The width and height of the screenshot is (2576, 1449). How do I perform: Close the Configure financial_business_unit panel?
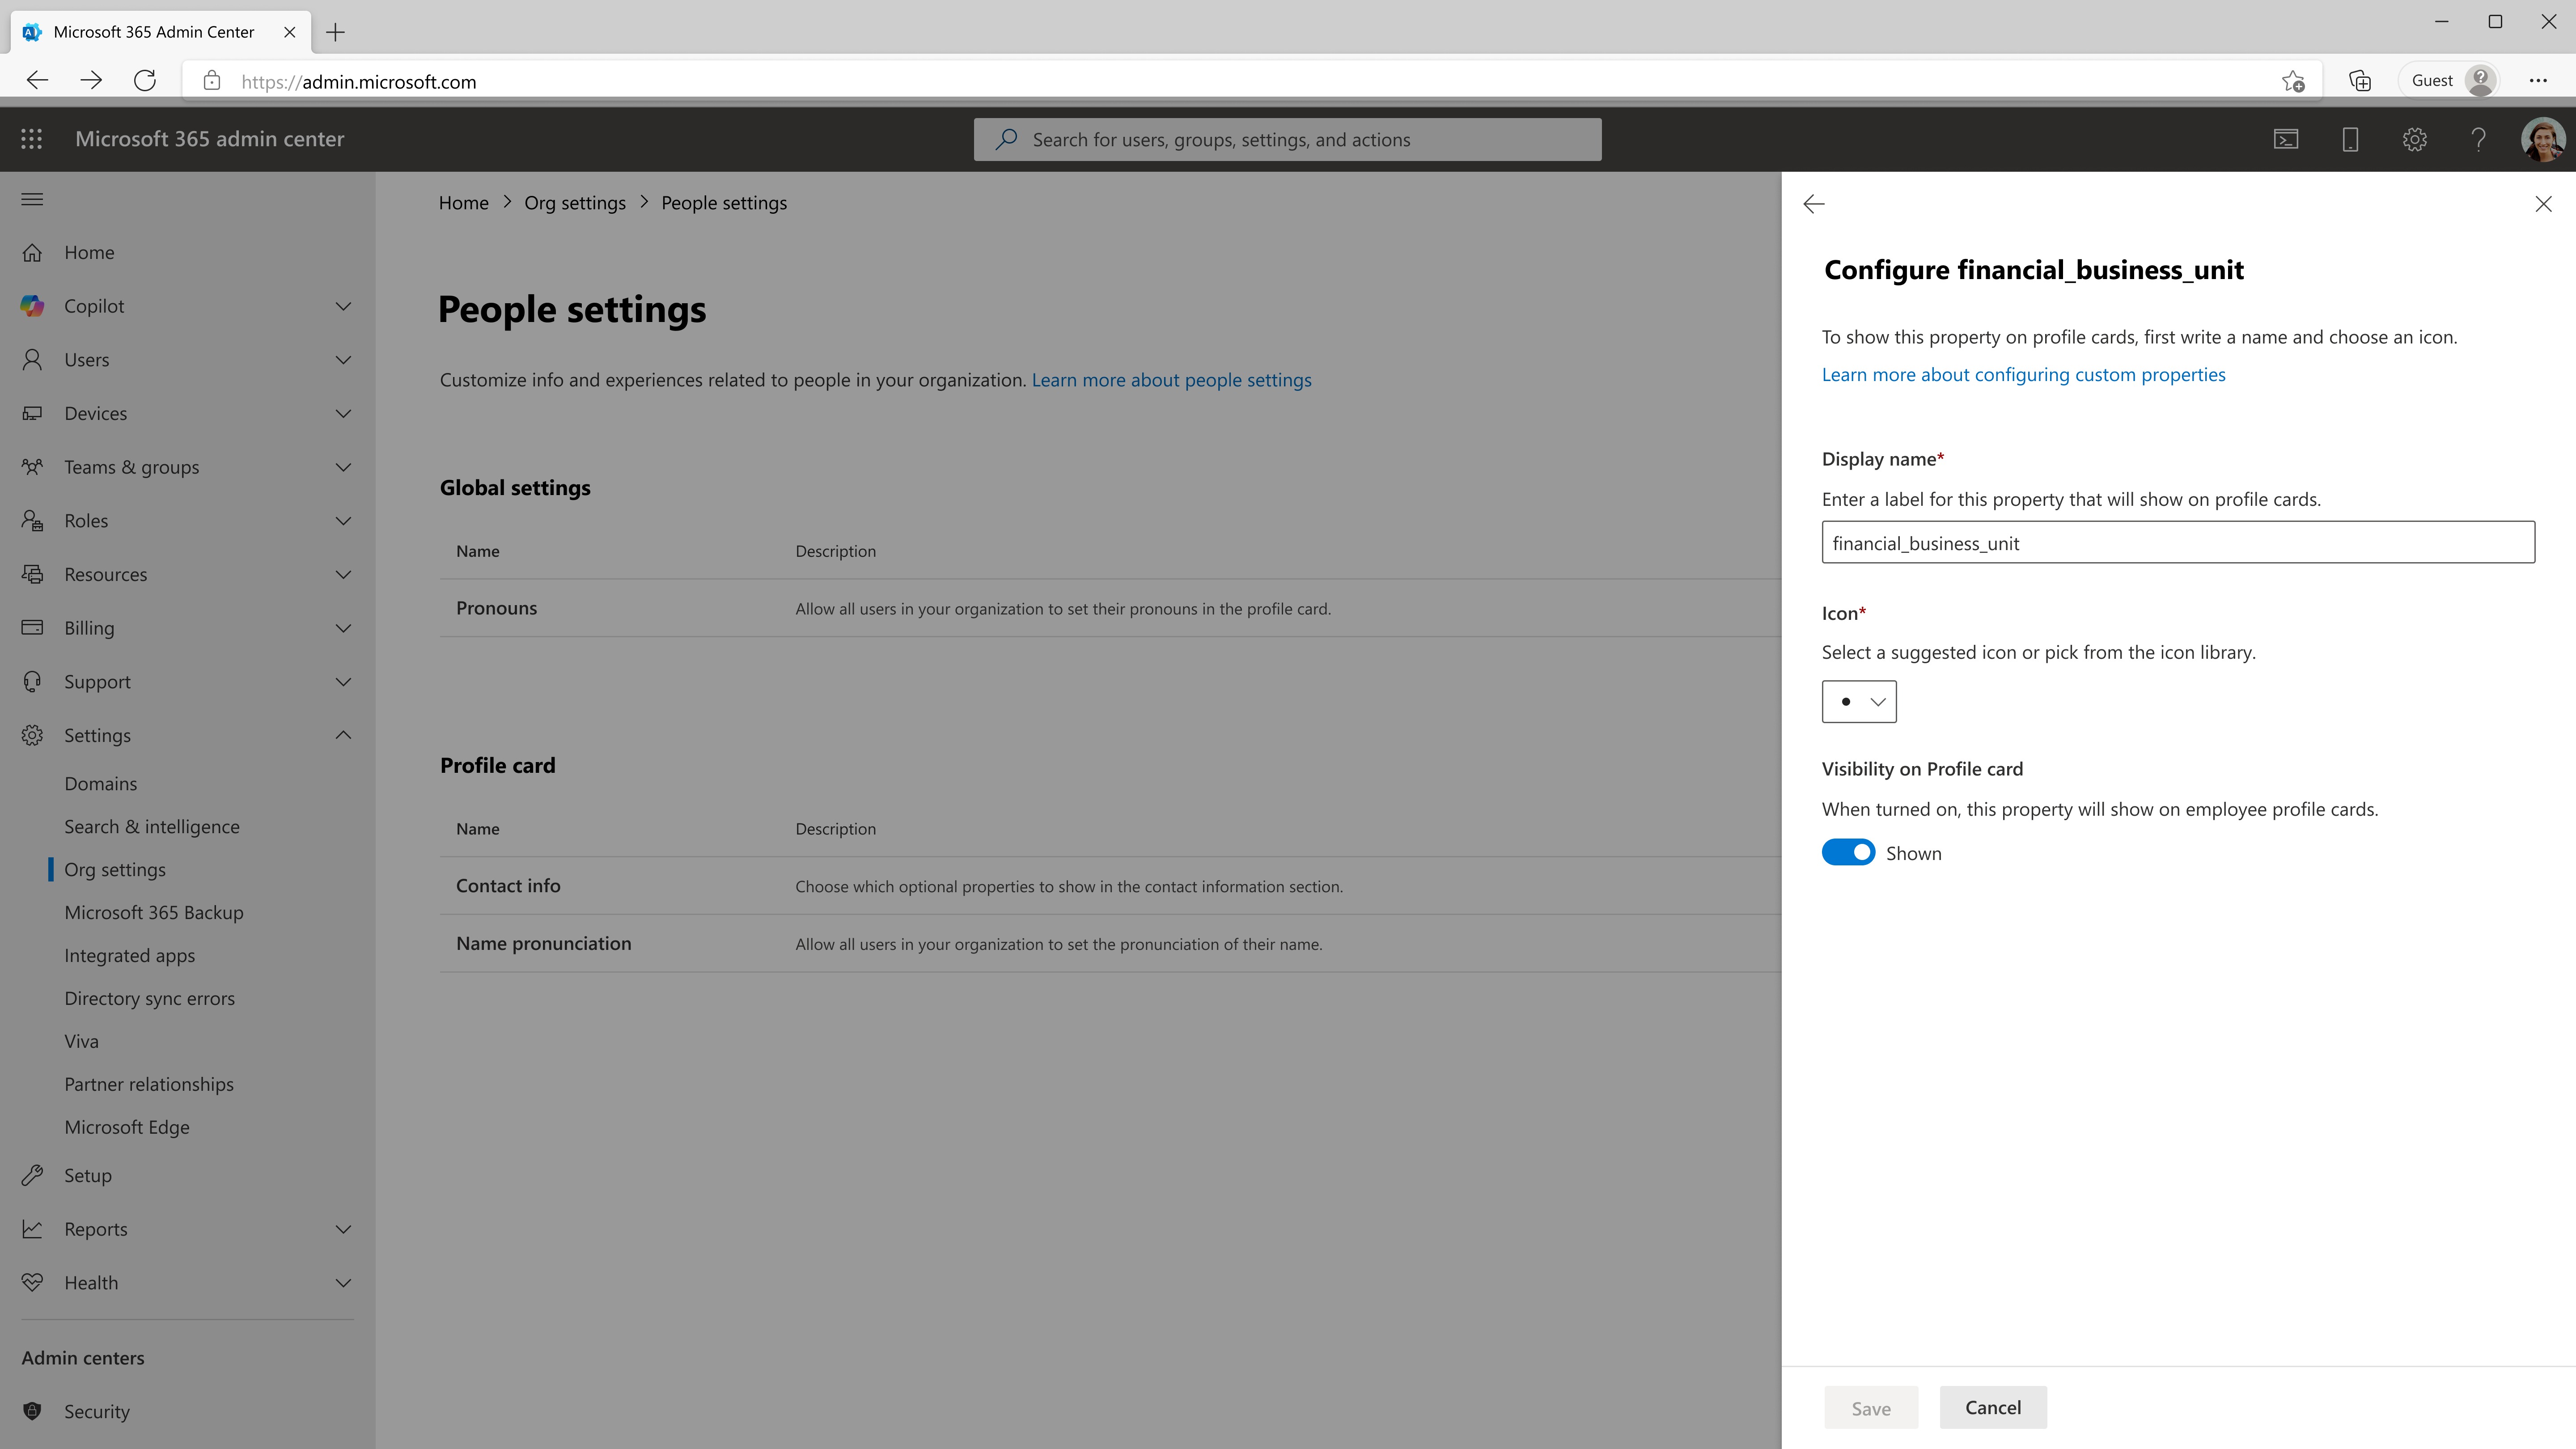(x=2544, y=204)
